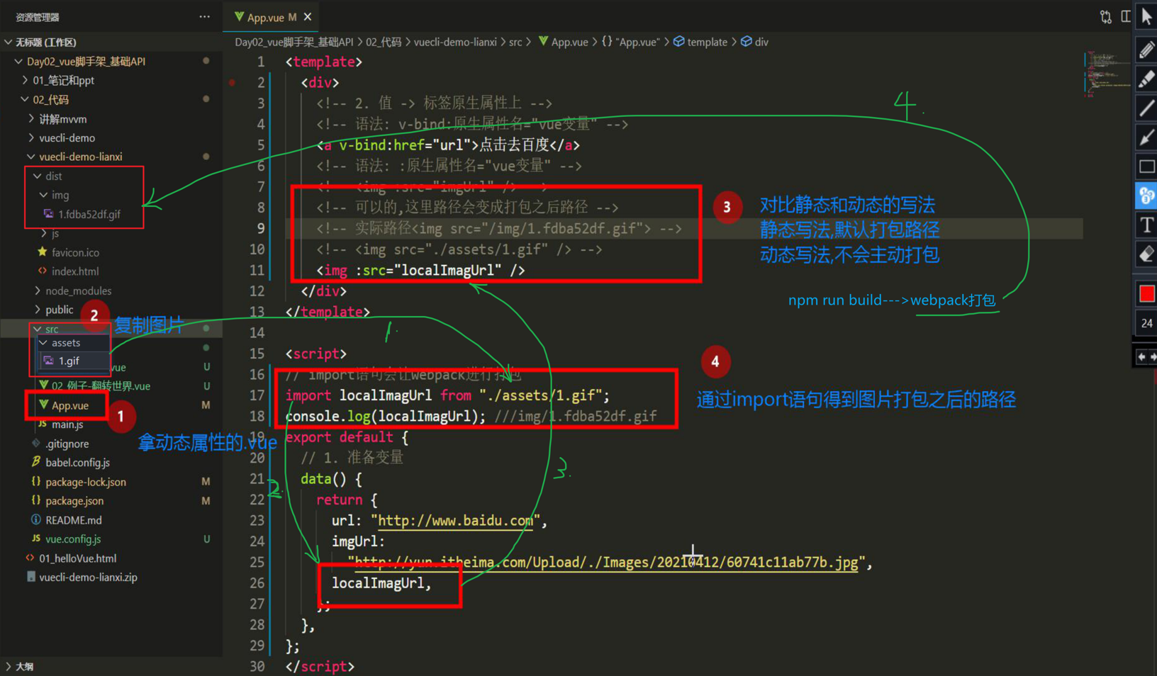This screenshot has height=676, width=1157.
Task: Click the 资源管理器 explorer panel title
Action: [38, 17]
